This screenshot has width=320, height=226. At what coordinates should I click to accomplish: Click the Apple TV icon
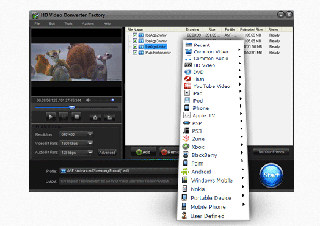pos(187,115)
